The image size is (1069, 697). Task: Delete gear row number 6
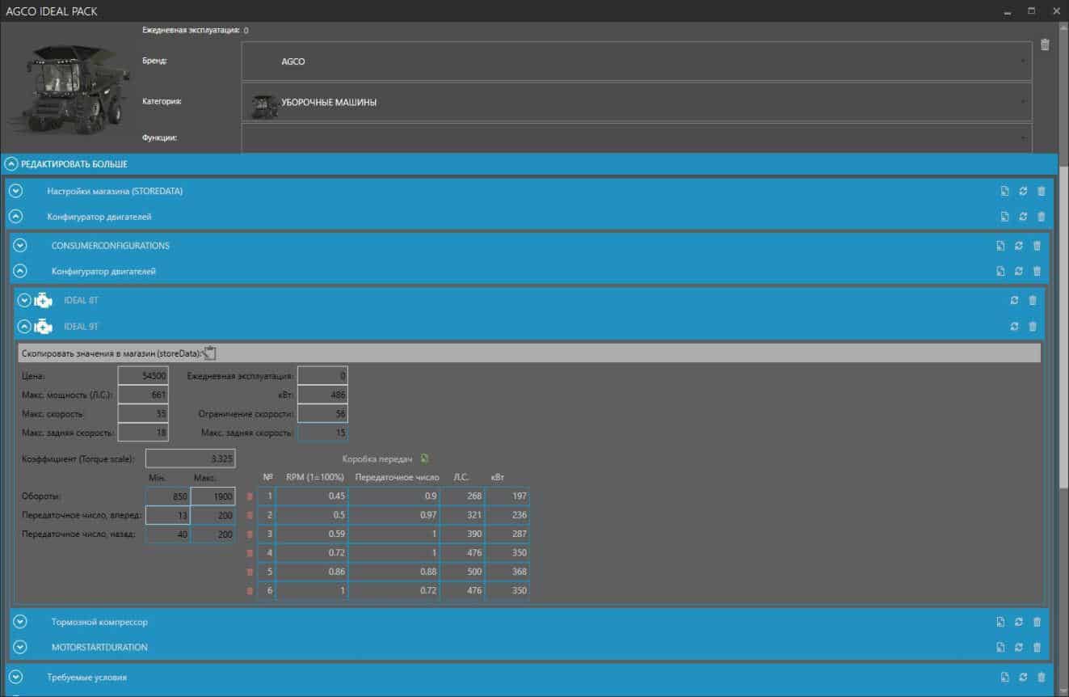(x=250, y=591)
